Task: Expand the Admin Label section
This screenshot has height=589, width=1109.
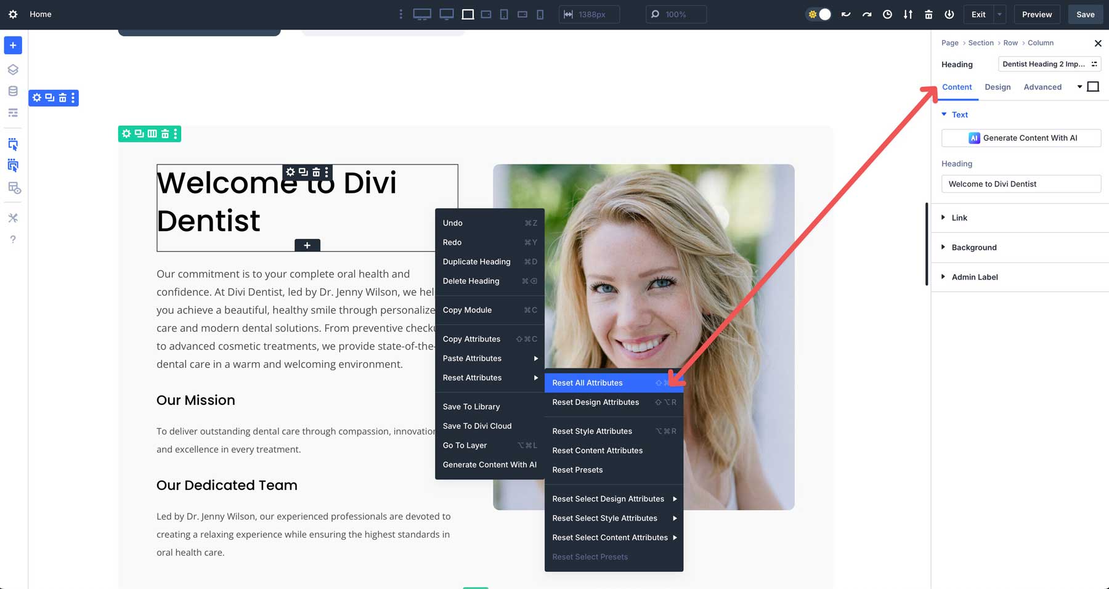Action: click(975, 277)
